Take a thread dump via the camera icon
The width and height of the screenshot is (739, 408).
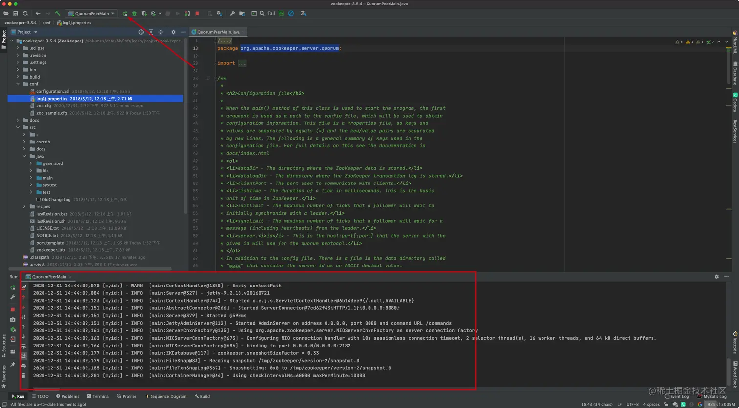coord(13,320)
